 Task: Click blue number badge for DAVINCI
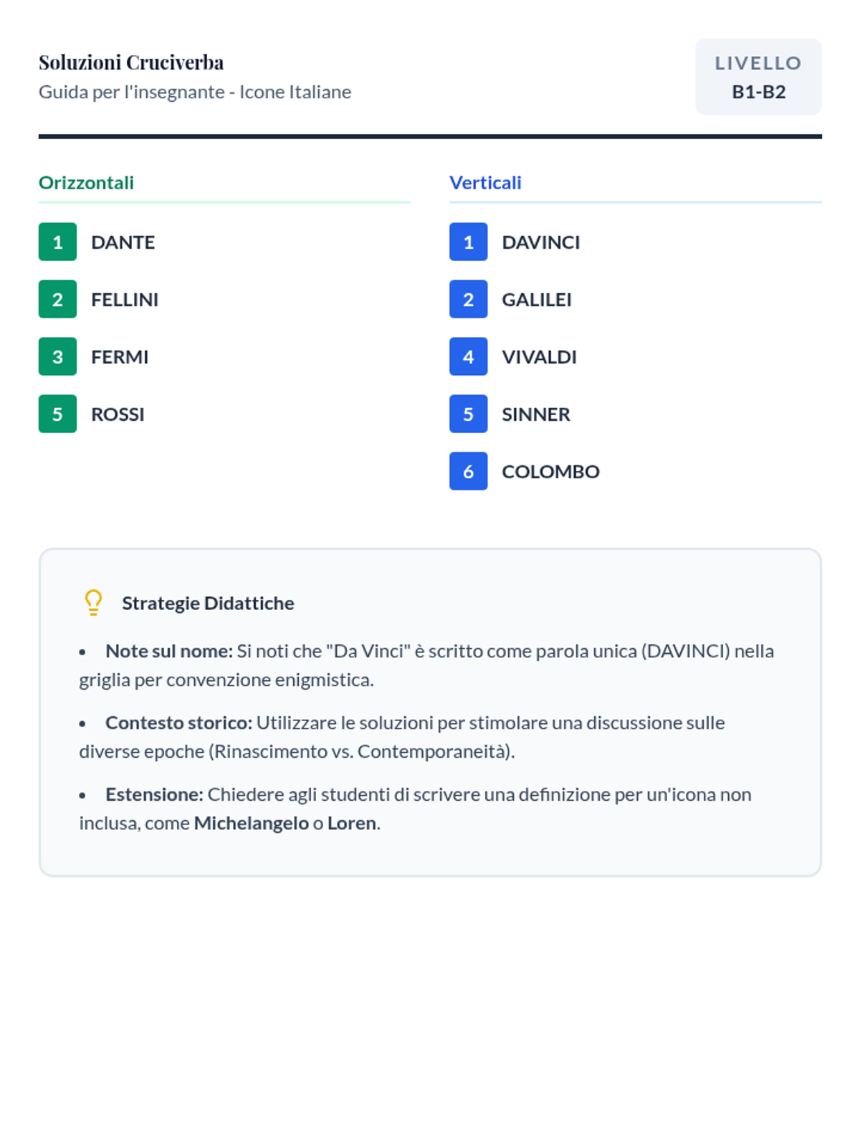[468, 242]
